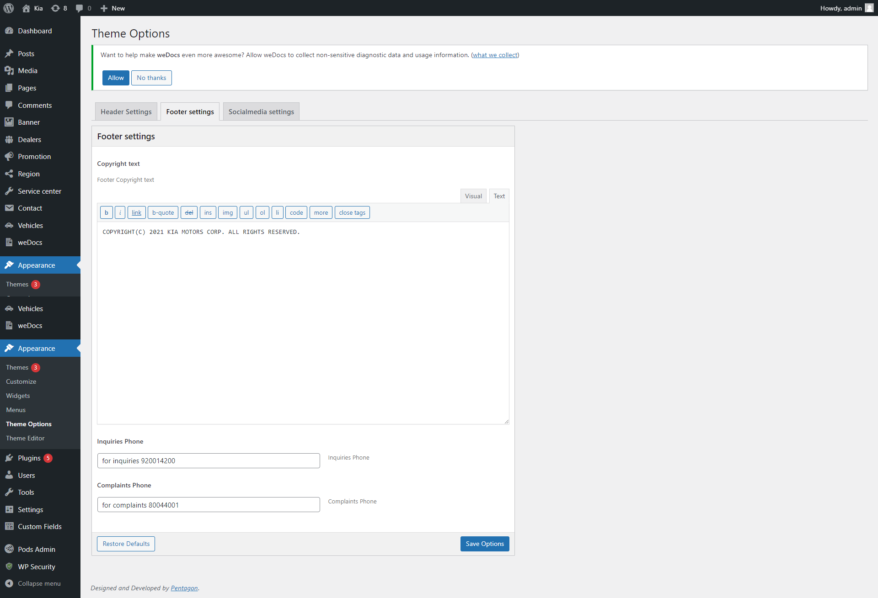Image resolution: width=878 pixels, height=598 pixels.
Task: Click the link quicktag button
Action: tap(137, 212)
